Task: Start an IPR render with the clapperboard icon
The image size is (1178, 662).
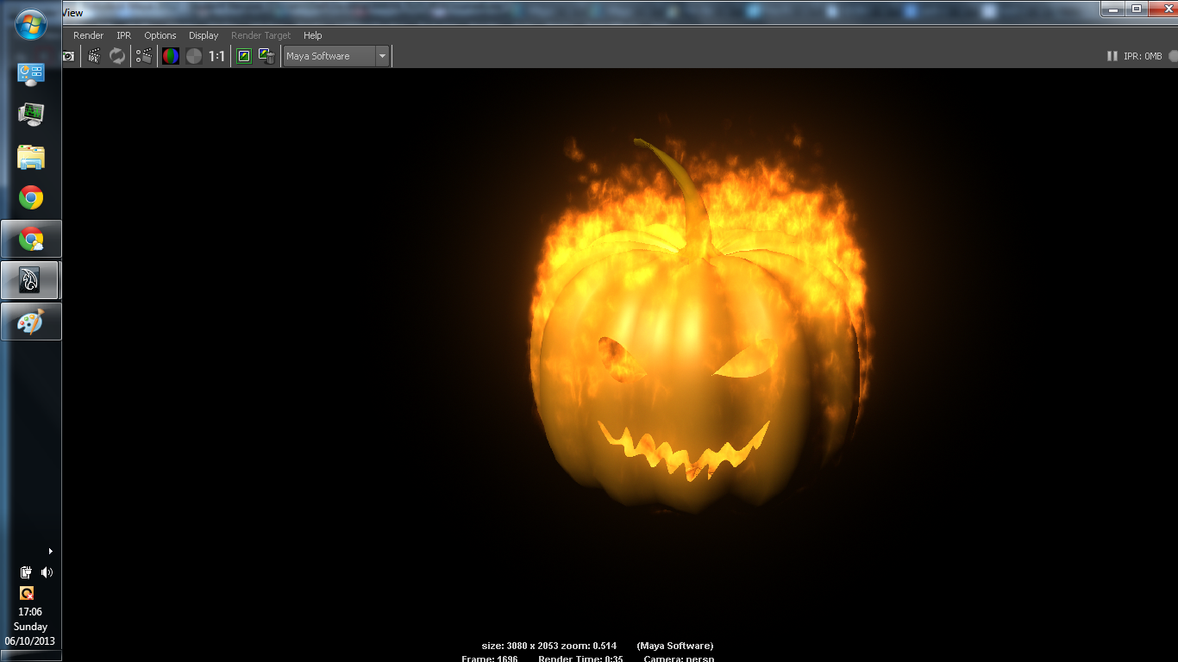Action: coord(94,56)
